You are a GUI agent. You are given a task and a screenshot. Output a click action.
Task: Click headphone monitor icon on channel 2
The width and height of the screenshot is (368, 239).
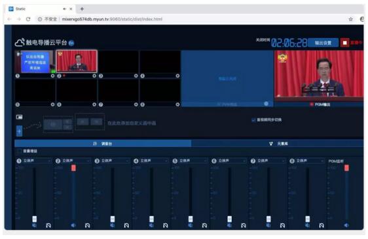pos(87,225)
